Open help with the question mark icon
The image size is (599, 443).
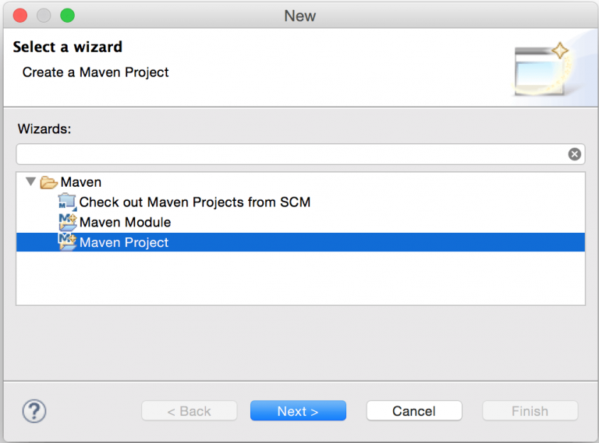[x=34, y=411]
